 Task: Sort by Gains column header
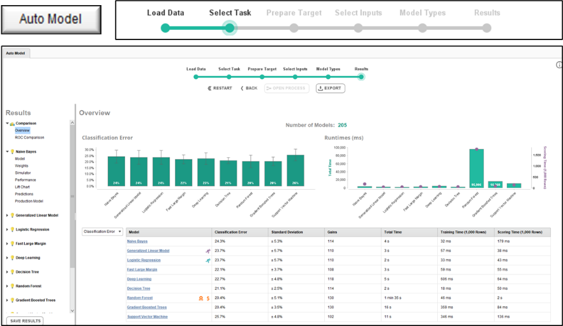[352, 232]
